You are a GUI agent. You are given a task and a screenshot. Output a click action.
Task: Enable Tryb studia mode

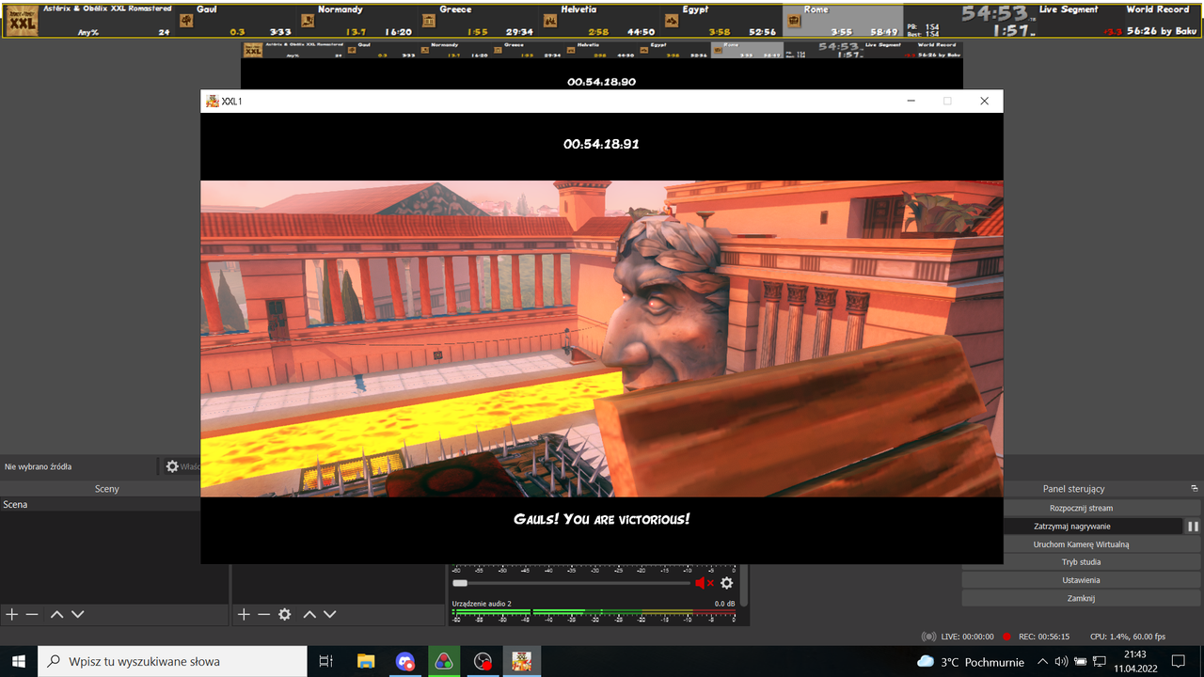(1081, 562)
